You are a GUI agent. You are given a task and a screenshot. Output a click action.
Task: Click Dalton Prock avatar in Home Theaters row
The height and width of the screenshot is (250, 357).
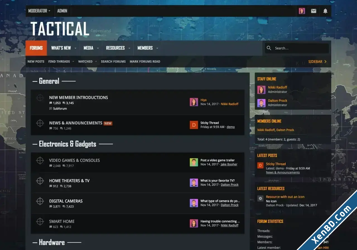coord(194,183)
